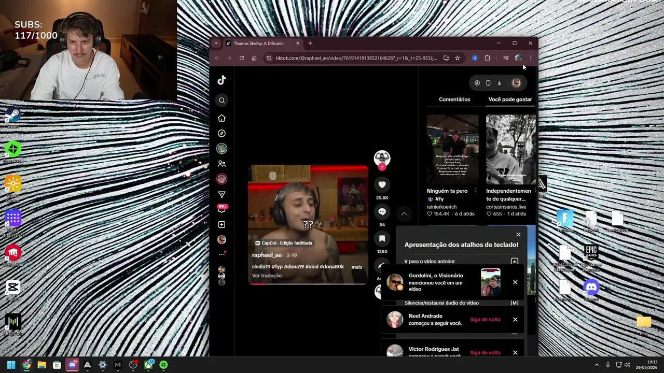664x373 pixels.
Task: Click the Upload plus-square icon in sidebar
Action: (x=222, y=224)
